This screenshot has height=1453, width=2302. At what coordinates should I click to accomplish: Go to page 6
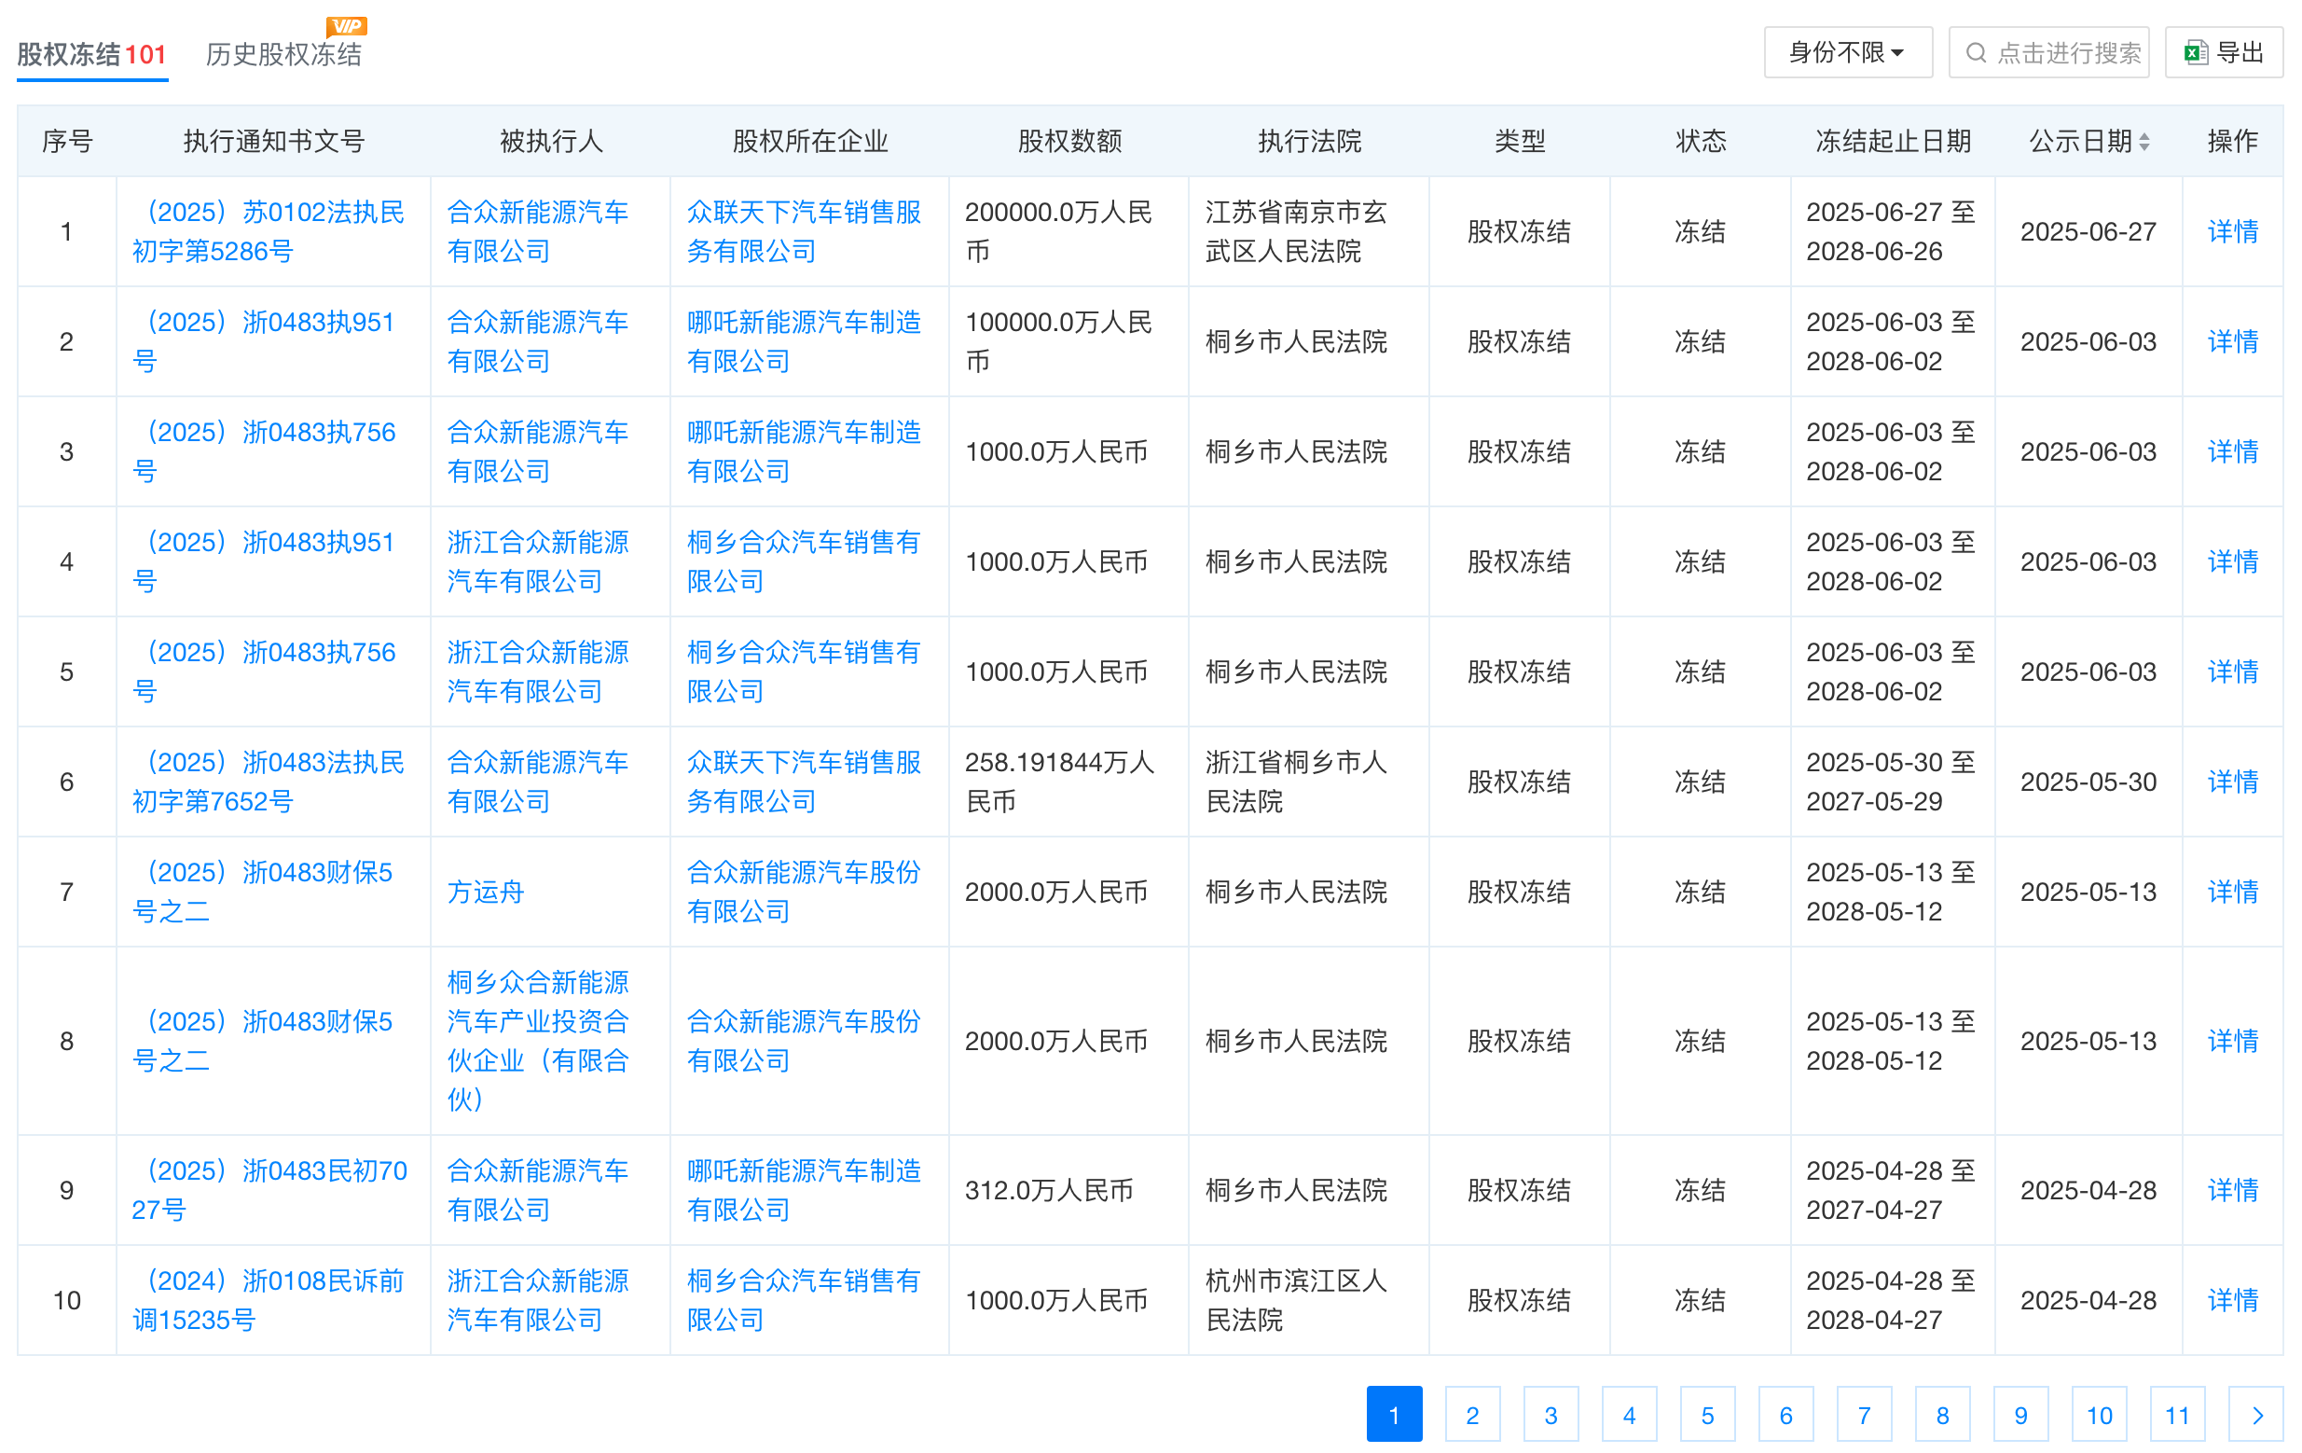1785,1415
